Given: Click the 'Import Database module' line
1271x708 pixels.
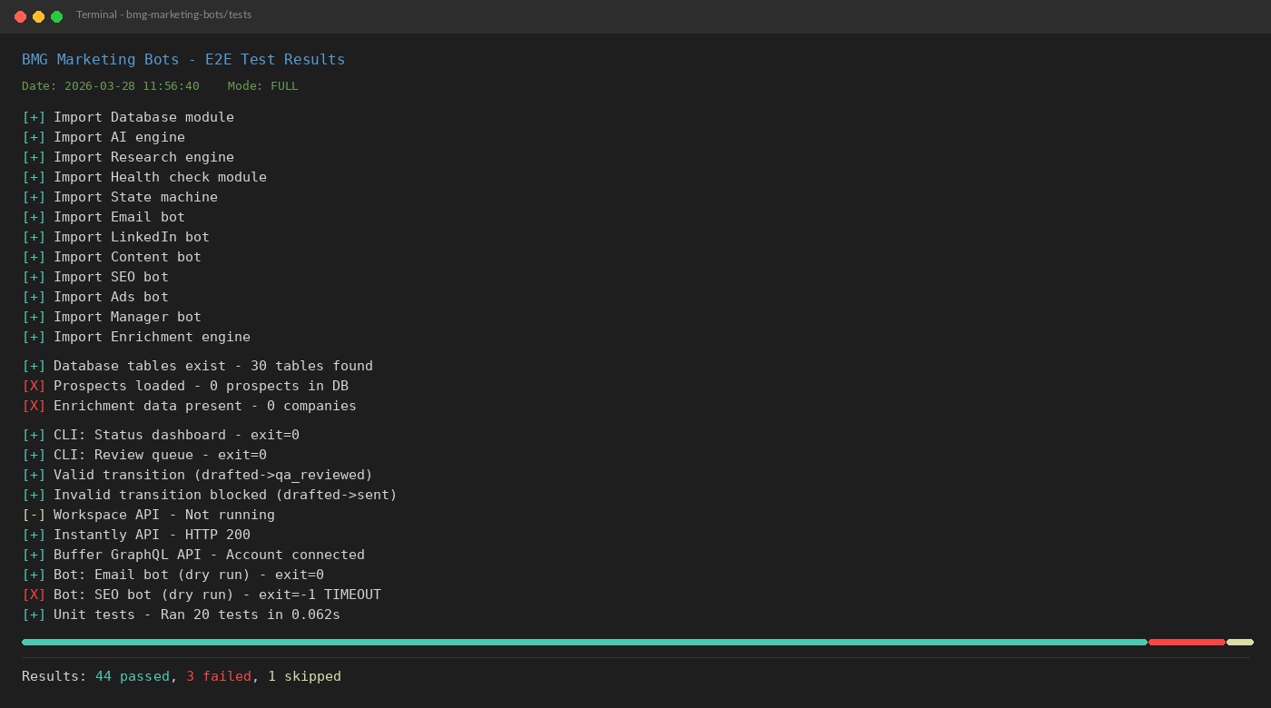Looking at the screenshot, I should (128, 117).
